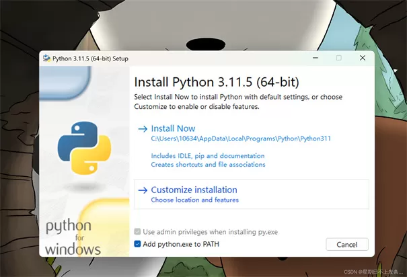This screenshot has height=277, width=407.
Task: Click 'Choose location and features' text
Action: [x=194, y=200]
